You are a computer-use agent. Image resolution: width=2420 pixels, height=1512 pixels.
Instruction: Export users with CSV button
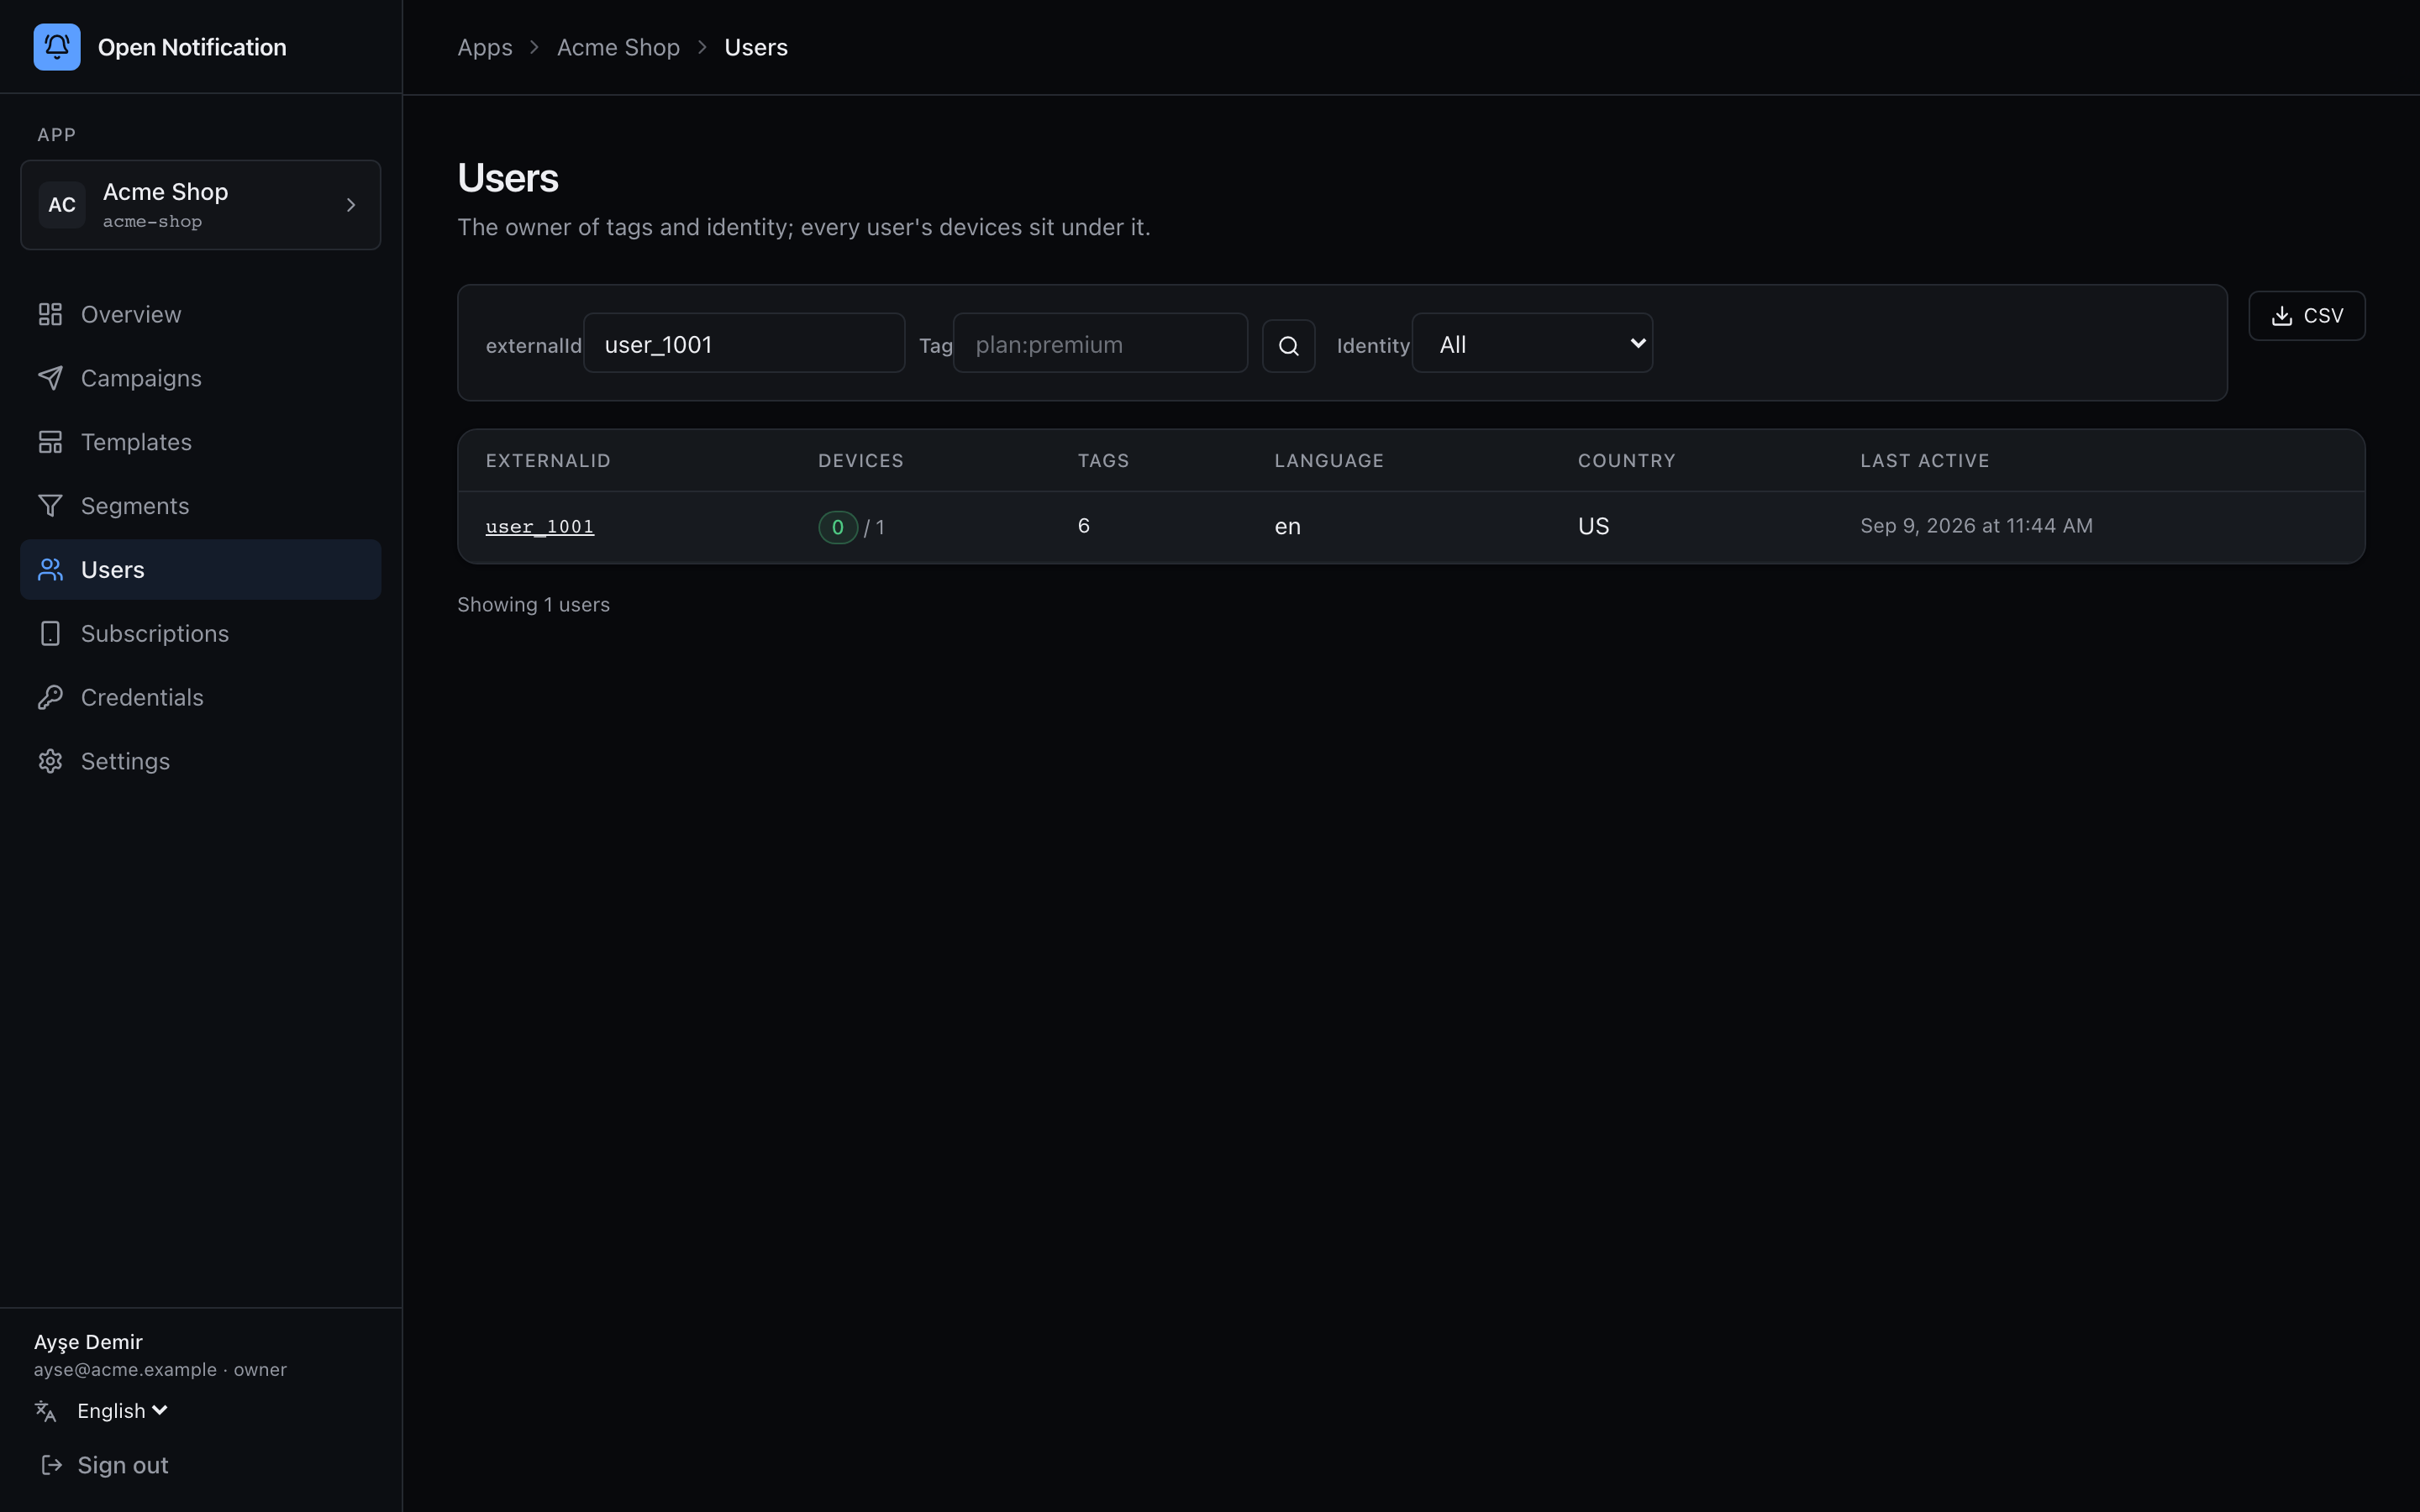coord(2307,316)
